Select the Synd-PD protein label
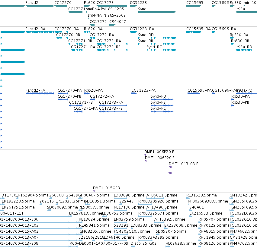 [x=158, y=96]
